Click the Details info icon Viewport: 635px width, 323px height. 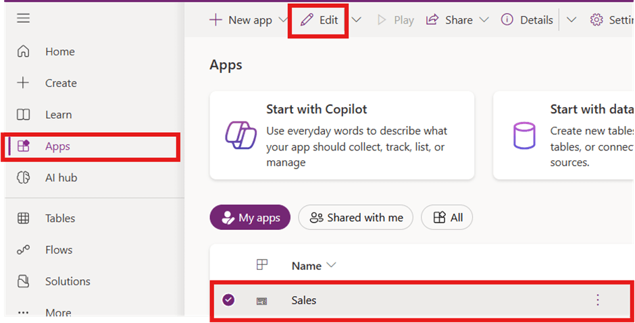[507, 20]
